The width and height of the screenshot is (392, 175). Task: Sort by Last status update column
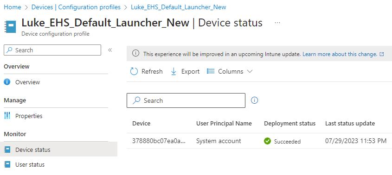pos(350,123)
